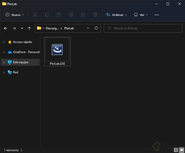The height and width of the screenshot is (153, 185).
Task: Select Este equipo in the sidebar
Action: (21, 62)
